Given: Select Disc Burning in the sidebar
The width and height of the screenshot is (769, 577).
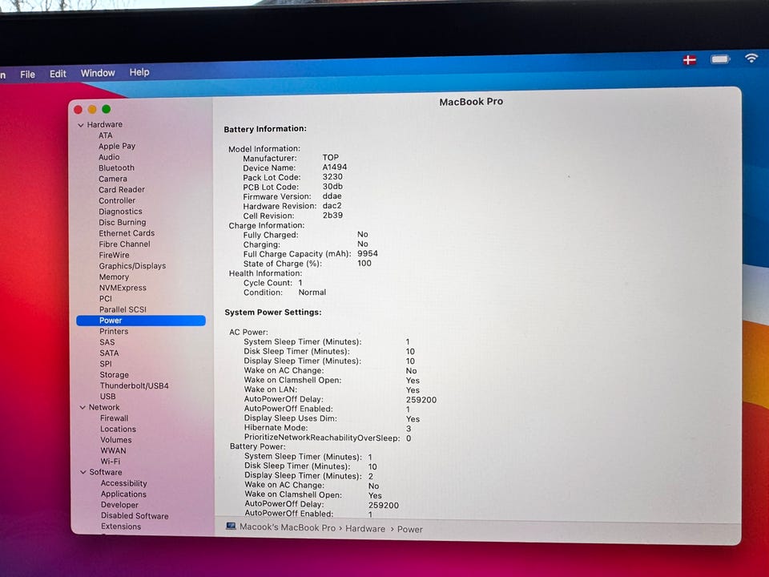Looking at the screenshot, I should [x=122, y=222].
